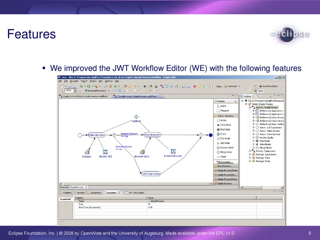This screenshot has height=240, width=320.
Task: Collapse the Activity: SimpleProcess tree node
Action: (250, 107)
